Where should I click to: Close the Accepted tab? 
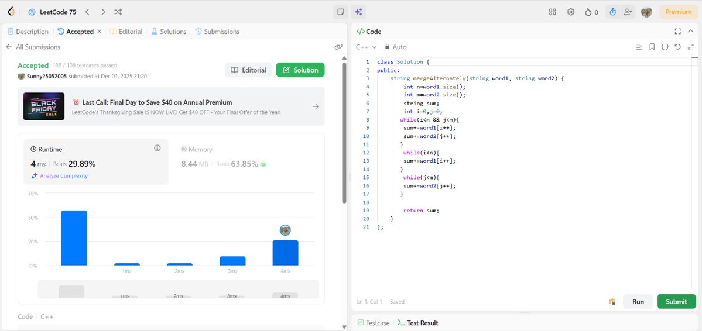point(100,32)
